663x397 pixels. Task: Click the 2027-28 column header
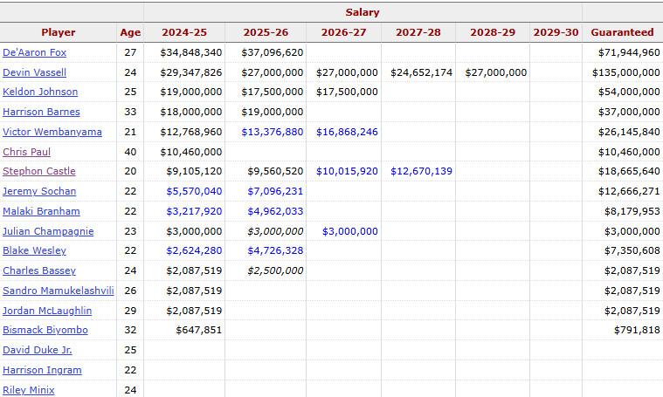click(418, 32)
